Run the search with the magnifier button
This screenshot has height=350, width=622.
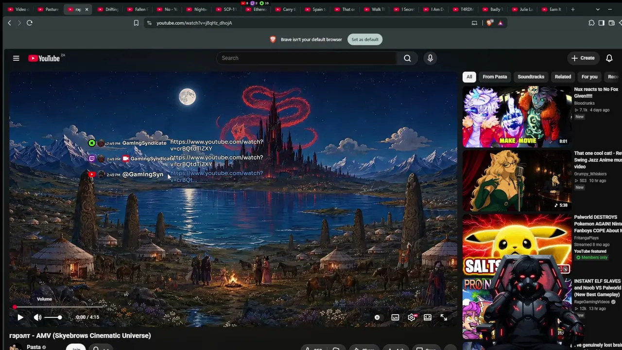[407, 58]
